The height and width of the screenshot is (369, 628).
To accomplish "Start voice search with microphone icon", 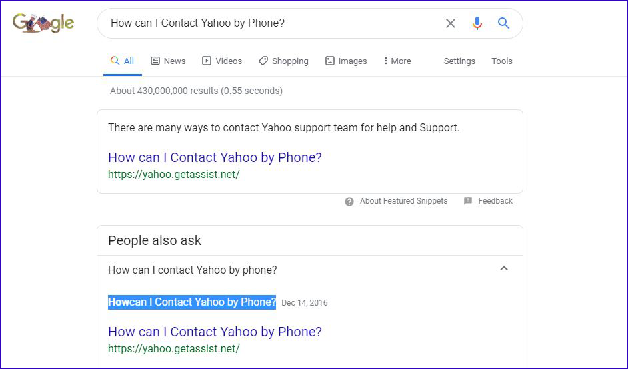I will click(477, 23).
